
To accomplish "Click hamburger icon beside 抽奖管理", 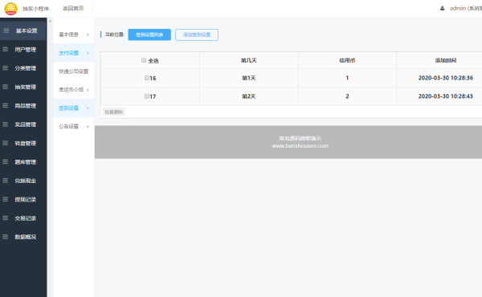I will tap(6, 87).
